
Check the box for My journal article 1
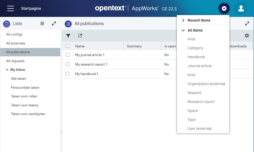(67, 55)
